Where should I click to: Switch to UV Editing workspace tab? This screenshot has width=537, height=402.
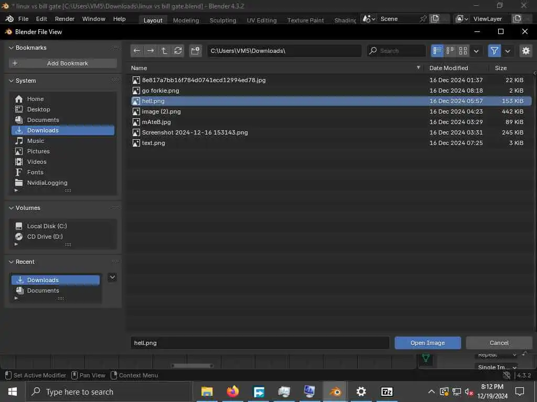[262, 20]
